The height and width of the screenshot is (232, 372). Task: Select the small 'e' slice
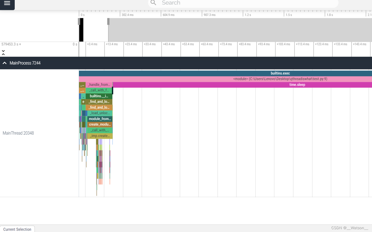[83, 102]
